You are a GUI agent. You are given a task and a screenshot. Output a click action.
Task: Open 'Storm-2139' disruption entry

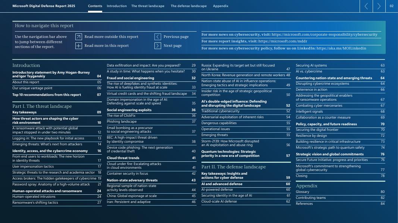[246, 143]
